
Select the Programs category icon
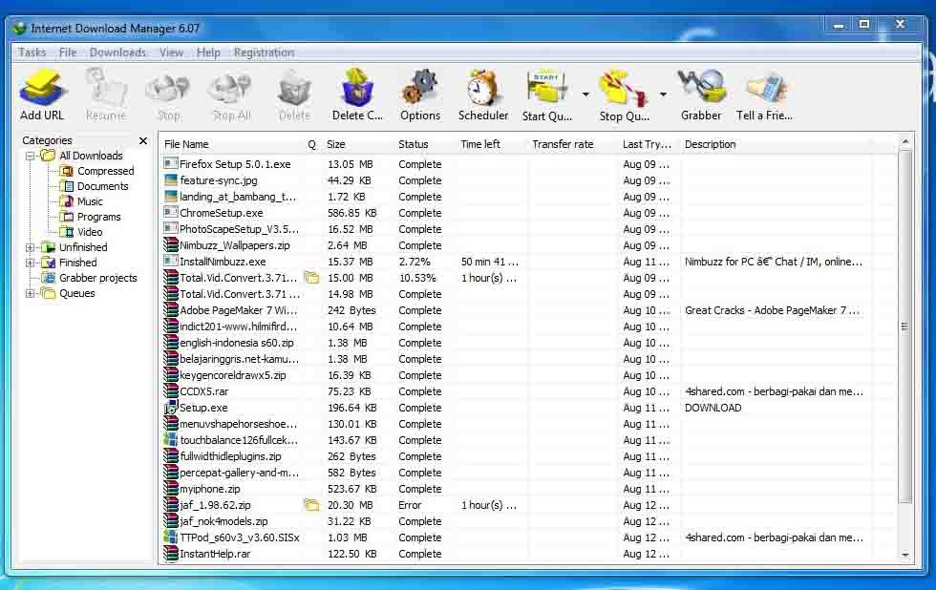[68, 217]
